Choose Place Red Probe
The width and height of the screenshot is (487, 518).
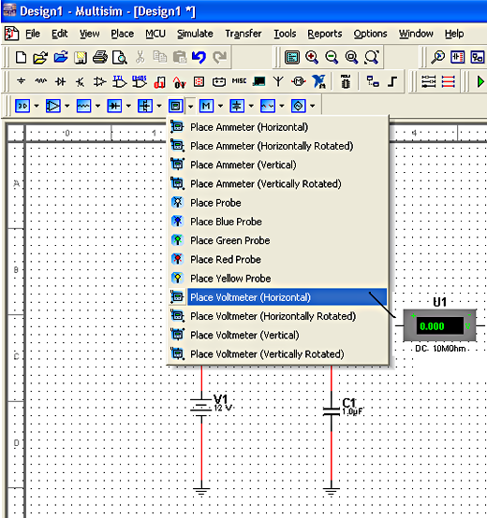[278, 259]
